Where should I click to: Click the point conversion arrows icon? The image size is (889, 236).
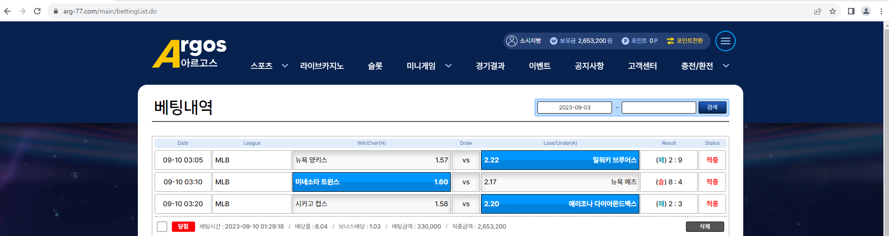670,41
